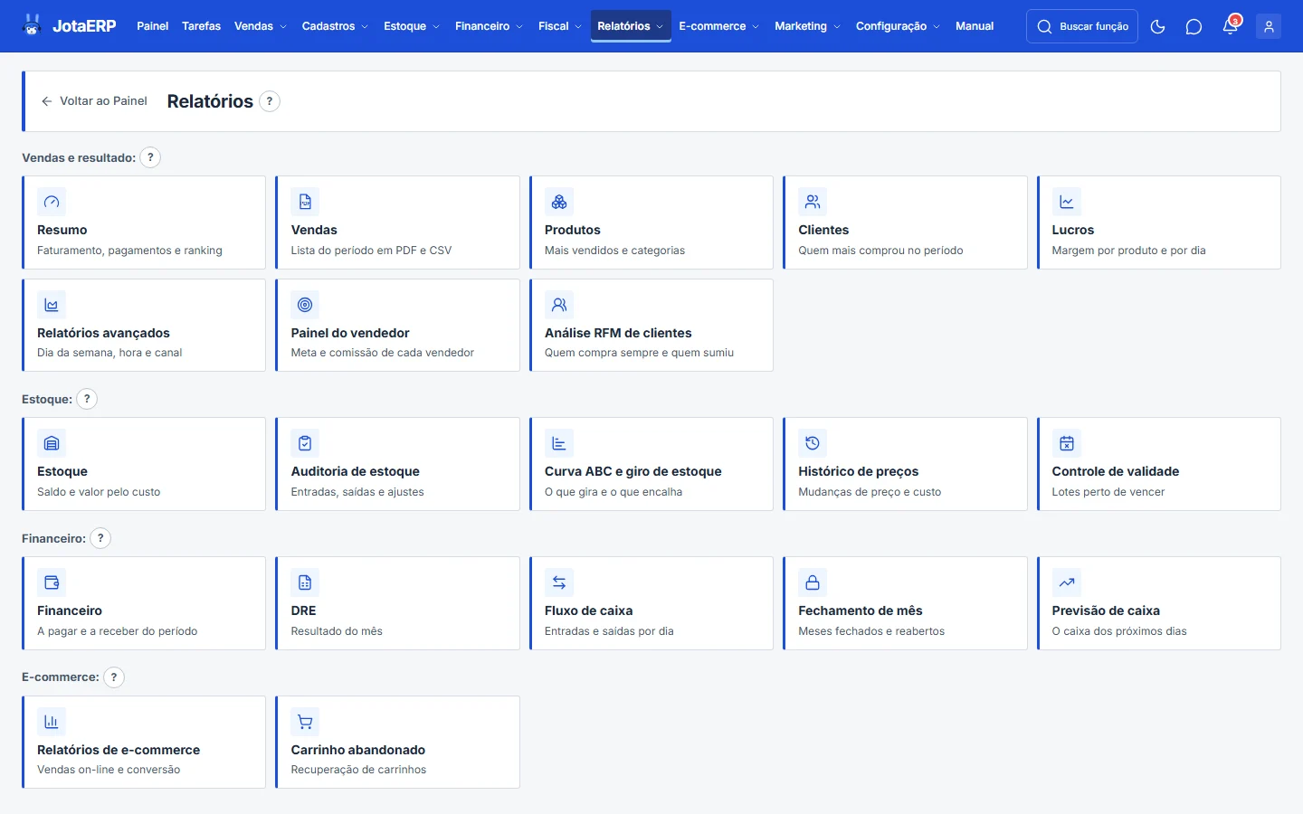This screenshot has width=1303, height=814.
Task: Click the Lucros chart icon
Action: (x=1067, y=202)
